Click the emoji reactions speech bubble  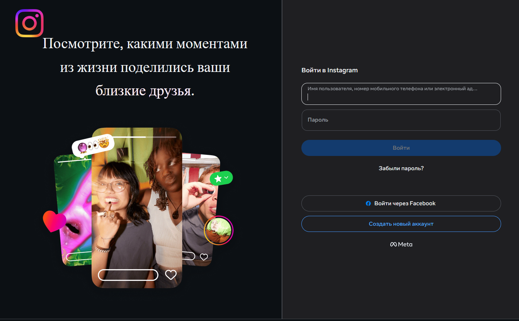click(x=93, y=146)
